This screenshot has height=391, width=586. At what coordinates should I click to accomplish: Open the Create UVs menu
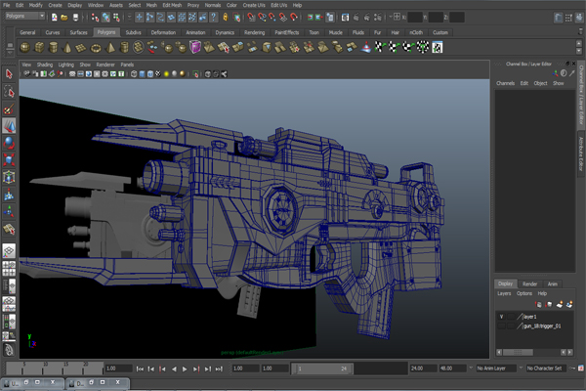254,5
